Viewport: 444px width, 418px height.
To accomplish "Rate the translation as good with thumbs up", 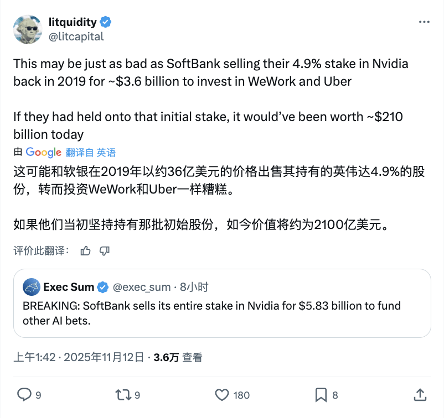I will click(85, 250).
